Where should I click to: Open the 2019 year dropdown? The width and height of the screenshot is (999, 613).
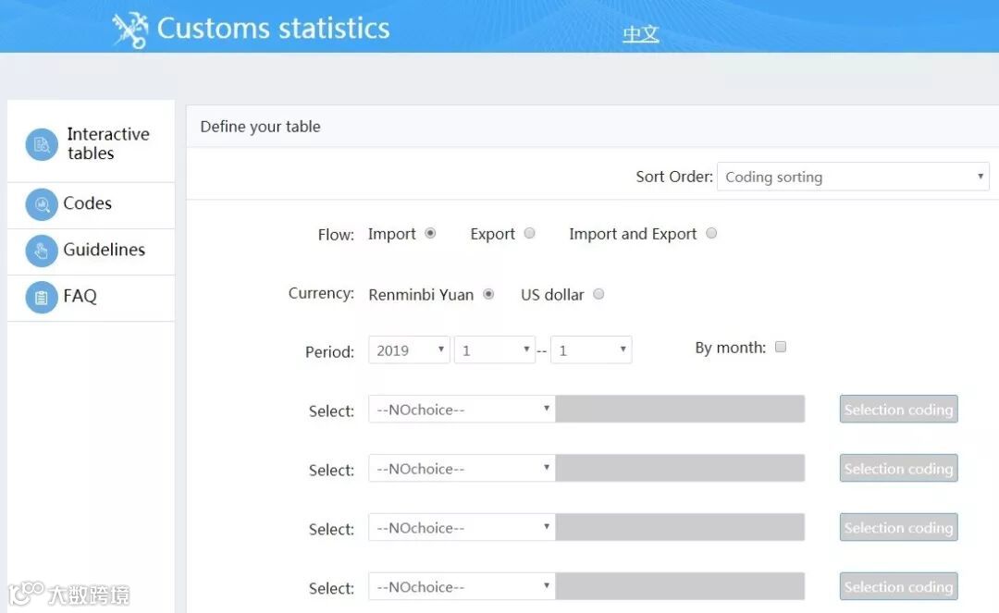409,350
